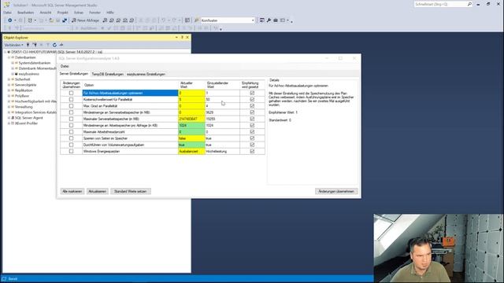Viewport: 504px width, 283px height.
Task: Check box for Windows Energiesparplan row
Action: [x=71, y=151]
